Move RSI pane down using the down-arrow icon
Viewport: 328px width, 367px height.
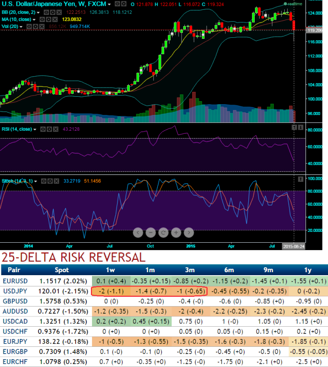coord(300,128)
